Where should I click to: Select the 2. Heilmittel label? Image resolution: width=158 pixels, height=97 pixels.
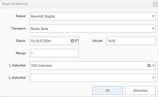17,78
